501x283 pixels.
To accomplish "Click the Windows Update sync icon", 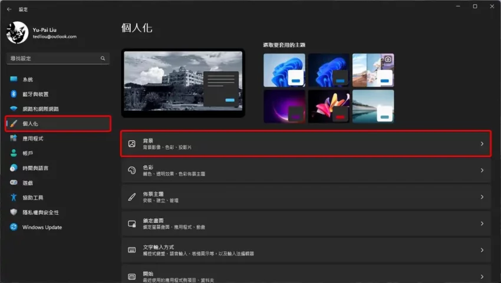I will point(14,227).
